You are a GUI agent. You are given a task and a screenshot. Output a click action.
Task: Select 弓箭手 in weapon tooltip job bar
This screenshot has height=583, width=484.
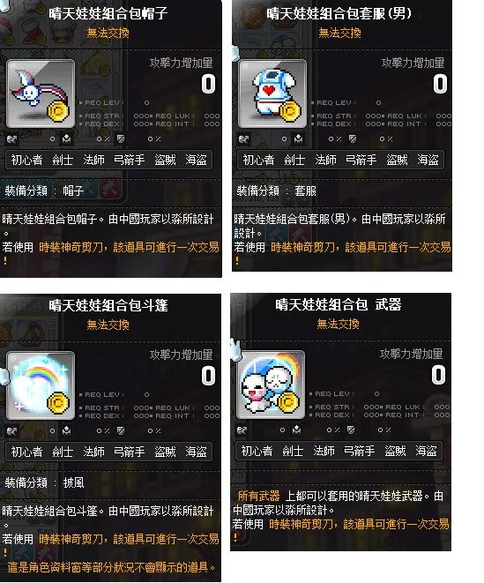pos(360,452)
